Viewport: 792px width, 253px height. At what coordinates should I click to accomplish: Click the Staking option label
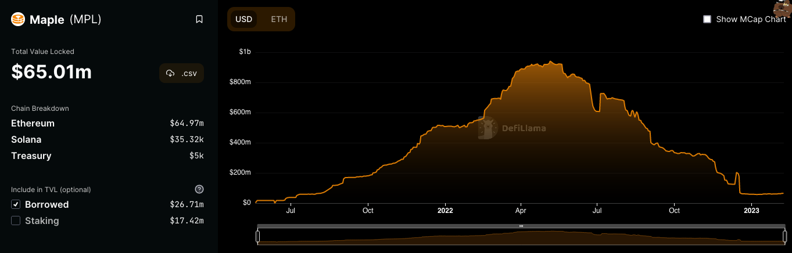(x=42, y=221)
